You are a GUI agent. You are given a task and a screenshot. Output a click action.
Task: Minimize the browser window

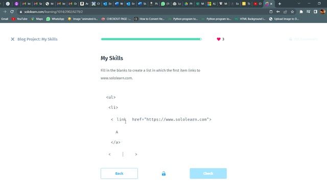coord(309,4)
